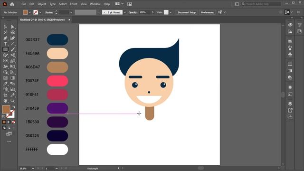Click the Home icon
This screenshot has height=171, width=304.
point(12,4)
